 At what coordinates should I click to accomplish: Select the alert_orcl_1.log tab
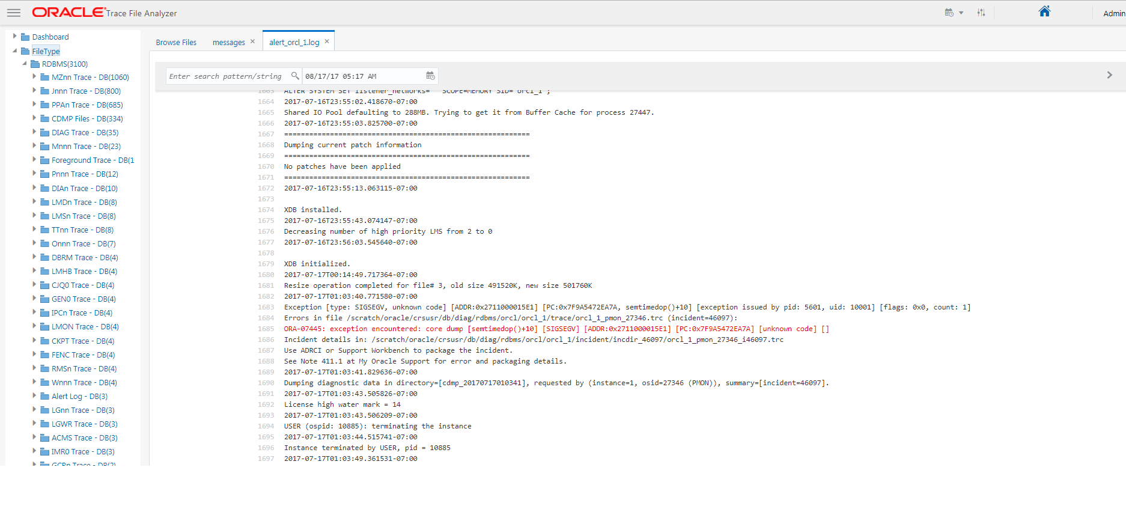(294, 42)
